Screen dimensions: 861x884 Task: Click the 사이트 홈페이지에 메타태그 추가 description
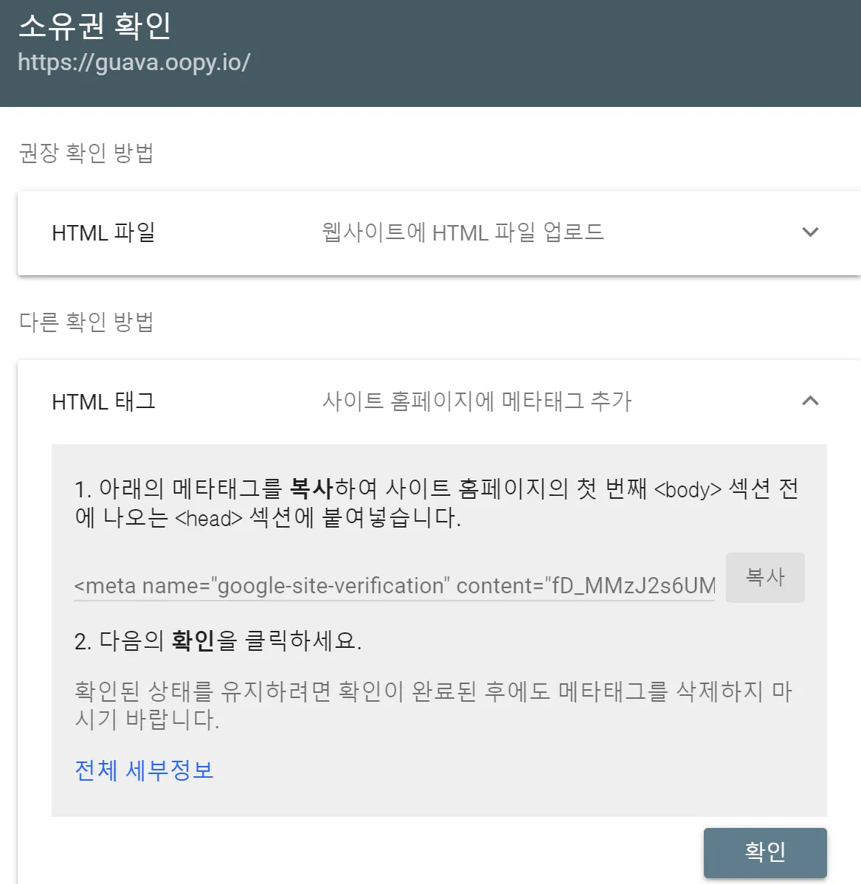click(477, 401)
